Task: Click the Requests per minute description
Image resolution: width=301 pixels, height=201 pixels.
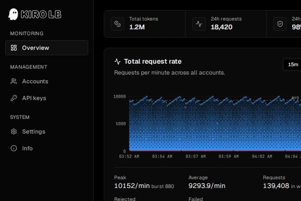Action: [169, 73]
